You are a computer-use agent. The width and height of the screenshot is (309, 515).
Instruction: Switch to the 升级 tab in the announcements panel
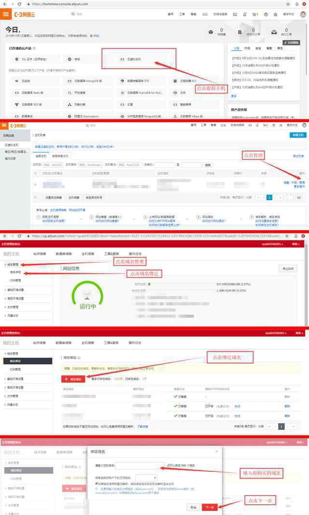(x=247, y=48)
